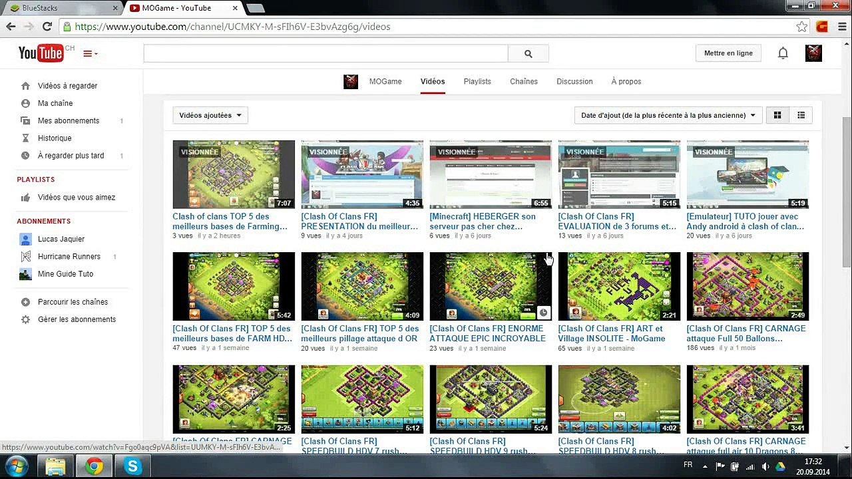
Task: Open the Vidéos ajoutées dropdown
Action: point(210,115)
